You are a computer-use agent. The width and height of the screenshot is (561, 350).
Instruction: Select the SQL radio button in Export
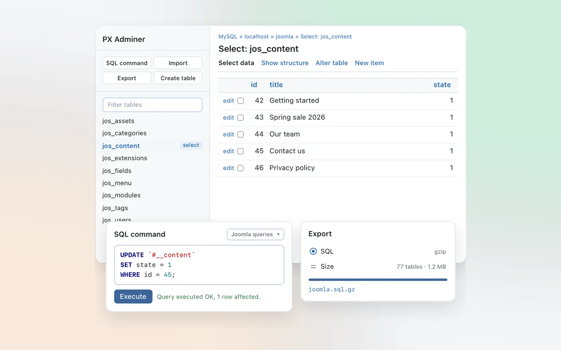coord(313,252)
